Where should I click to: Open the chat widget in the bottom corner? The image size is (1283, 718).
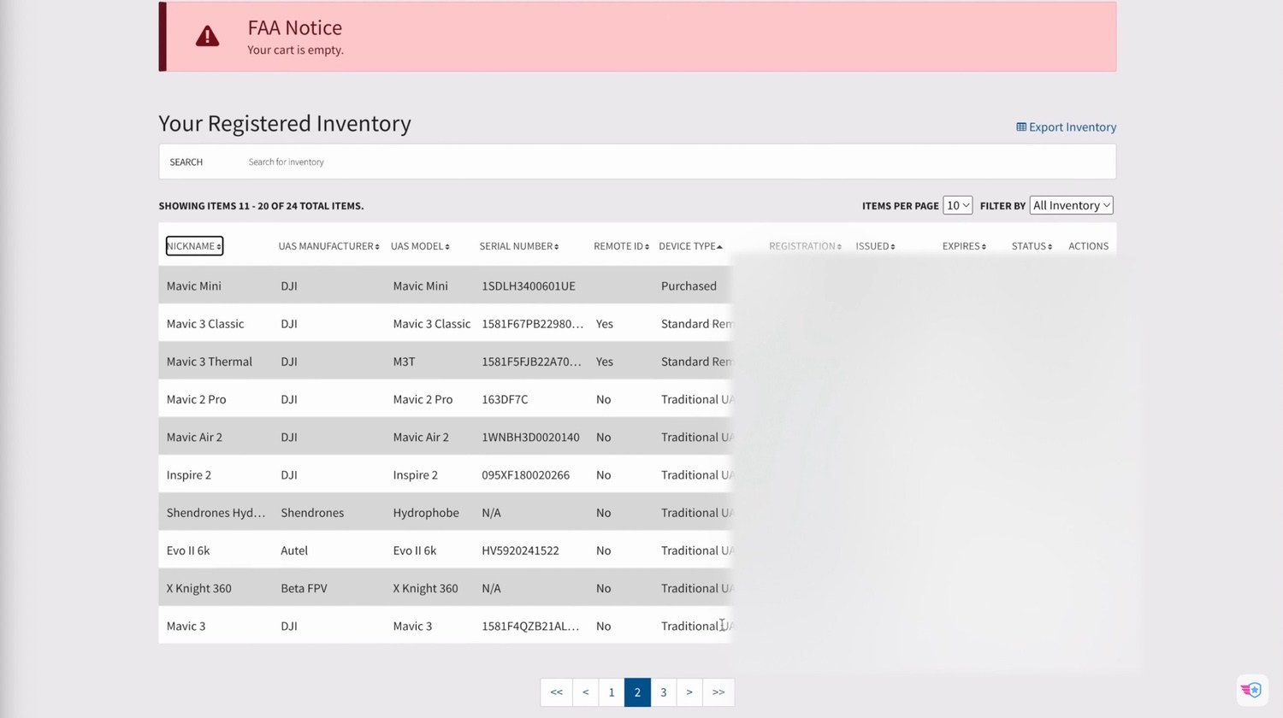[1251, 690]
